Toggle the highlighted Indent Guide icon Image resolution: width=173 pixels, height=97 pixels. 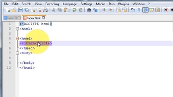[145, 10]
